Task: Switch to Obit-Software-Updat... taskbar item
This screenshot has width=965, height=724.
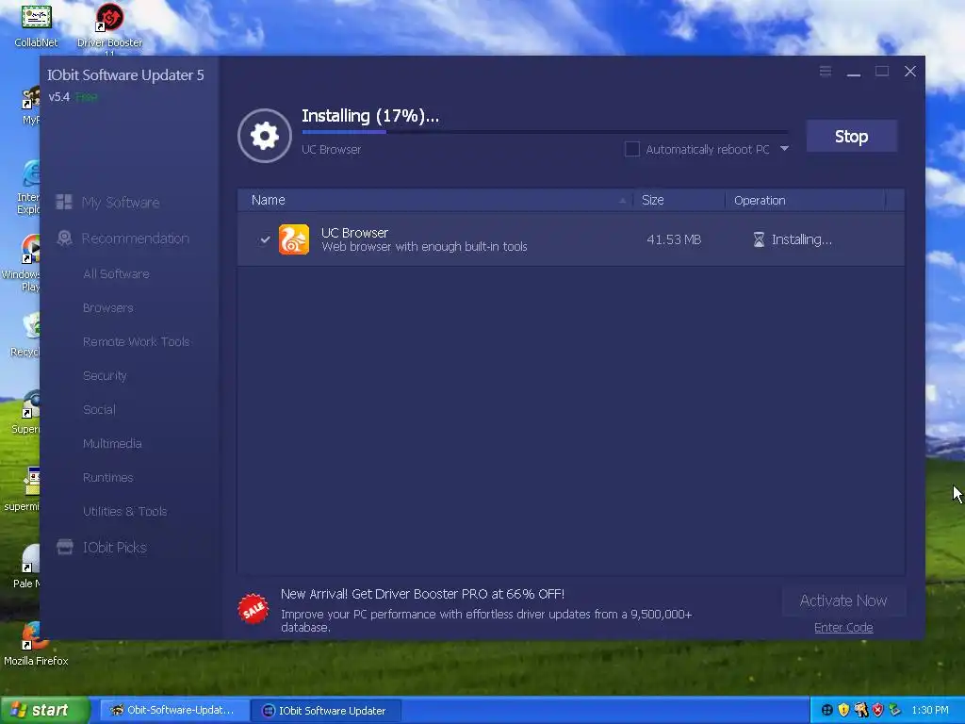Action: [174, 710]
